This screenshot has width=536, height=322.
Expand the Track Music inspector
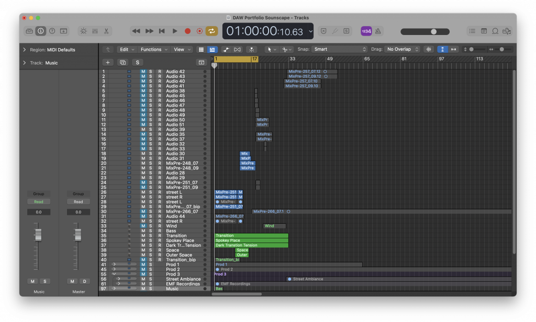pos(24,63)
